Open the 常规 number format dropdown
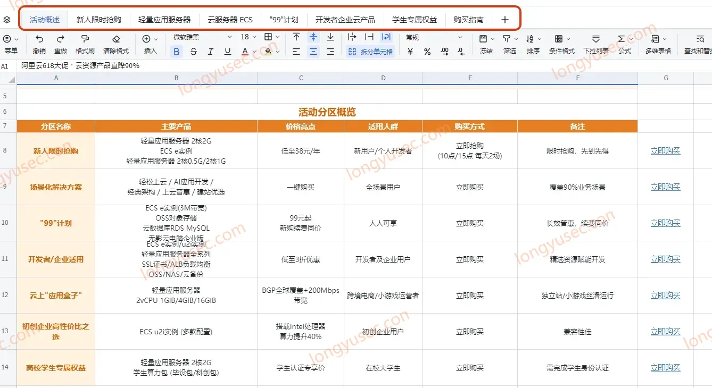The height and width of the screenshot is (388, 712). [x=434, y=37]
